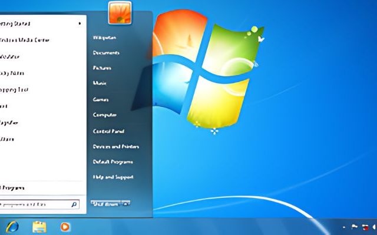Open Computer from Start menu
Screen dimensions: 377x235
(105, 115)
